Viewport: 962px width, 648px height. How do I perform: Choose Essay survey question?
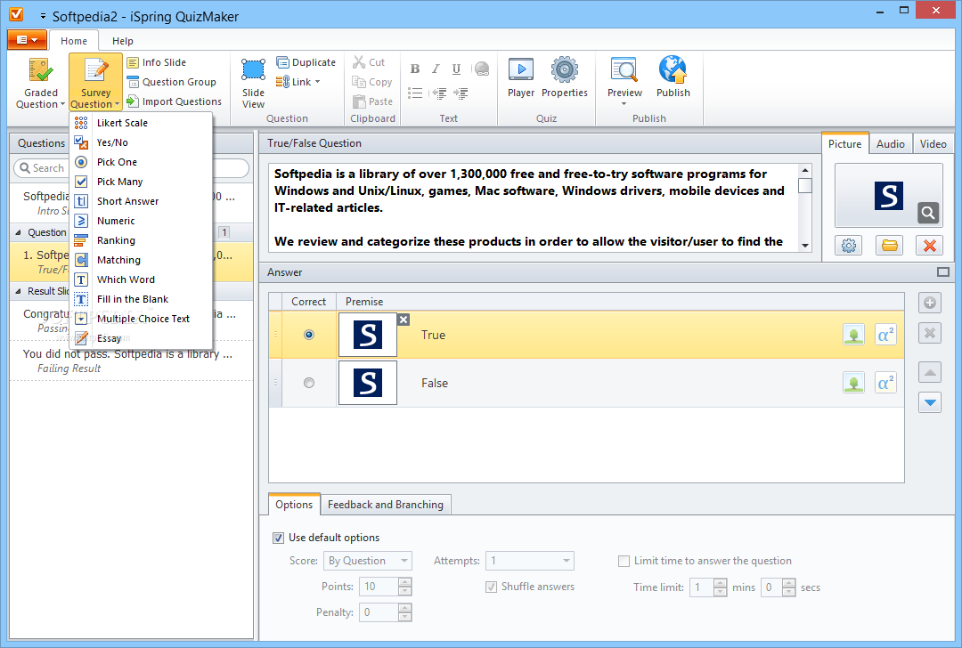(x=142, y=338)
